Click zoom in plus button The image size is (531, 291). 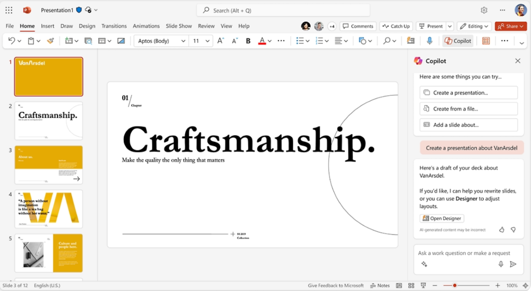click(498, 286)
